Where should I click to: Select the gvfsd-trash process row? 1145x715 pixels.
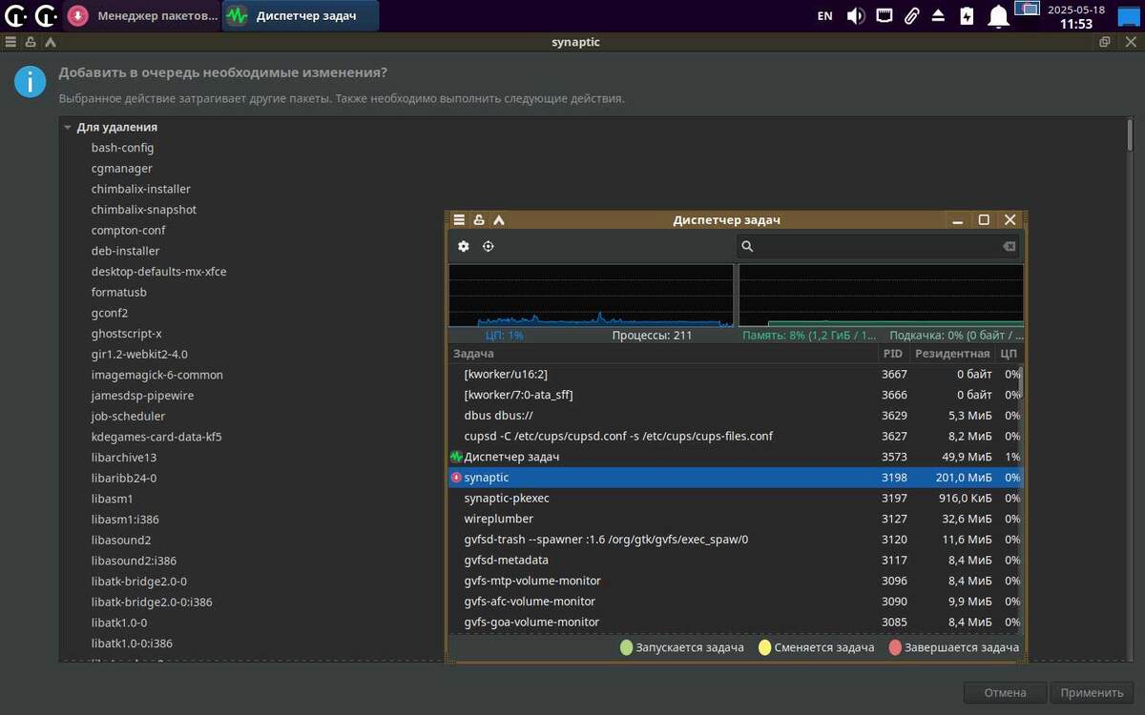734,540
